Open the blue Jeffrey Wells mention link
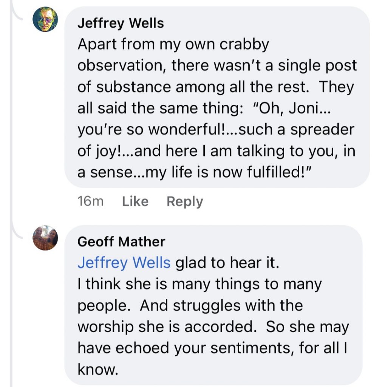Image resolution: width=382 pixels, height=387 pixels. pos(124,263)
